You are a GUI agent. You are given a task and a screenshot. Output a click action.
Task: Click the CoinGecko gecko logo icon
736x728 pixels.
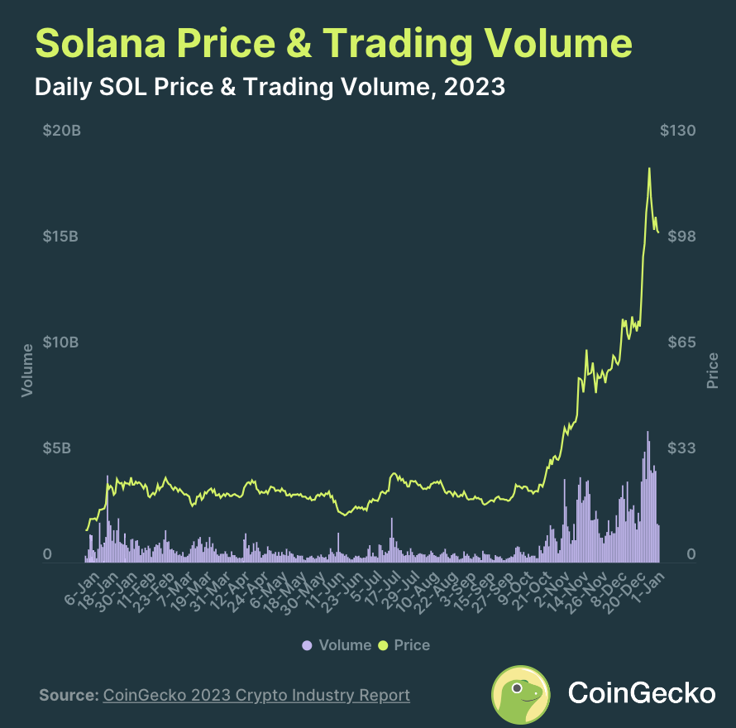[x=520, y=694]
